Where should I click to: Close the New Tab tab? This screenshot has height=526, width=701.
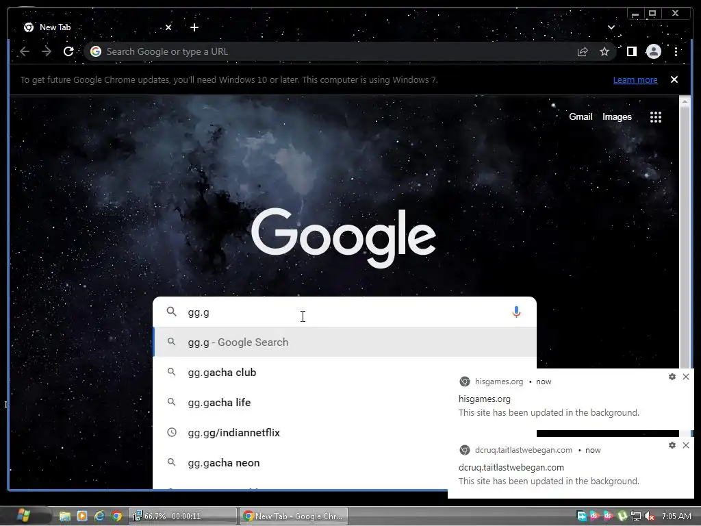[x=168, y=27]
